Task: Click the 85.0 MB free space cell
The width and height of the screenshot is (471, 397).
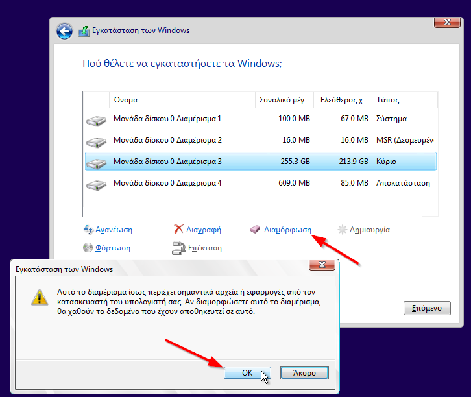Action: coord(354,183)
